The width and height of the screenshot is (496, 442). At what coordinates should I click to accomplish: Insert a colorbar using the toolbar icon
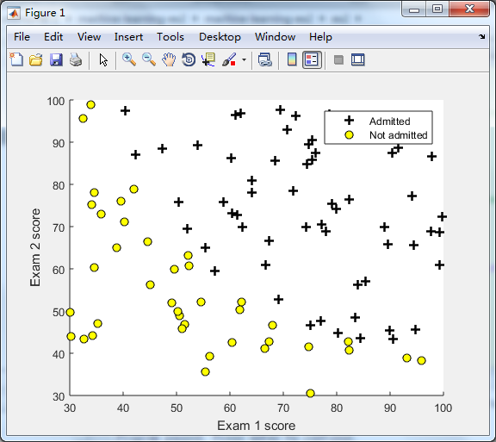(292, 59)
